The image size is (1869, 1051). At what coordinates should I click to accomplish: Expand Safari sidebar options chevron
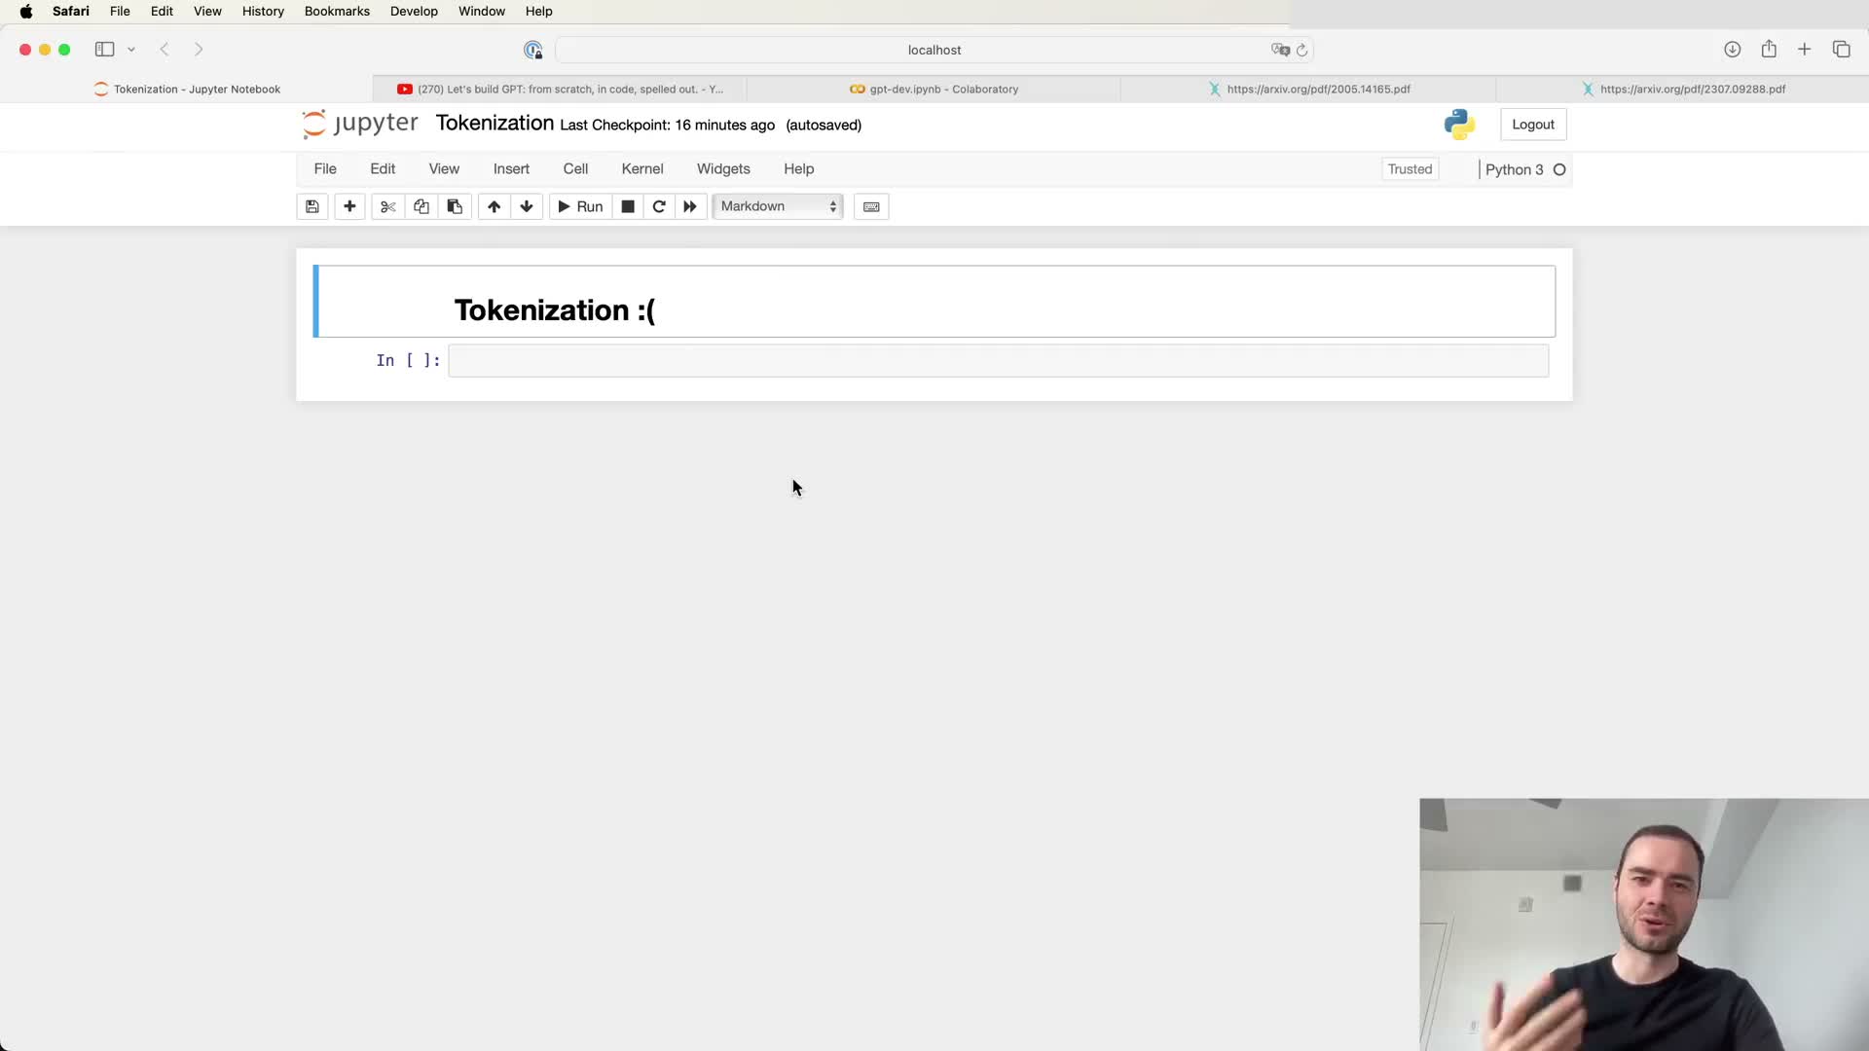click(131, 50)
